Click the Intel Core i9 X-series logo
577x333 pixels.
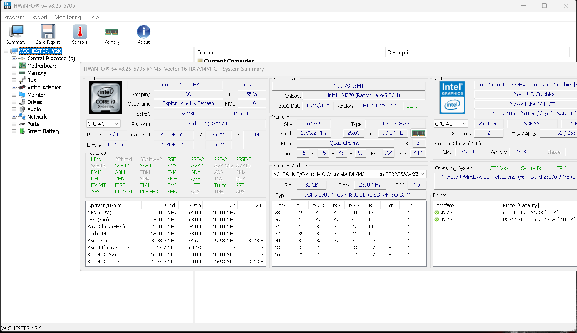point(106,97)
